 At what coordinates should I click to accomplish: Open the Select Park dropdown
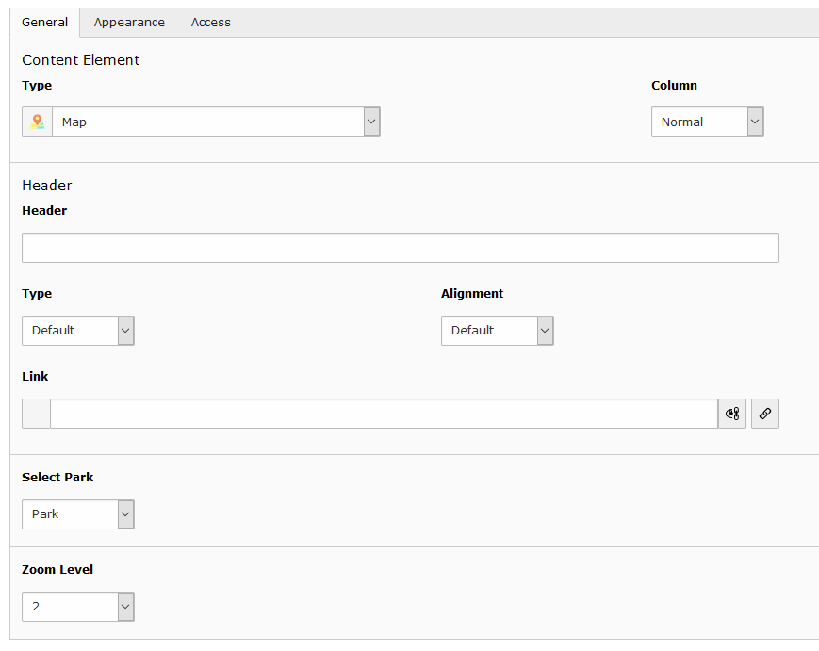click(x=78, y=514)
